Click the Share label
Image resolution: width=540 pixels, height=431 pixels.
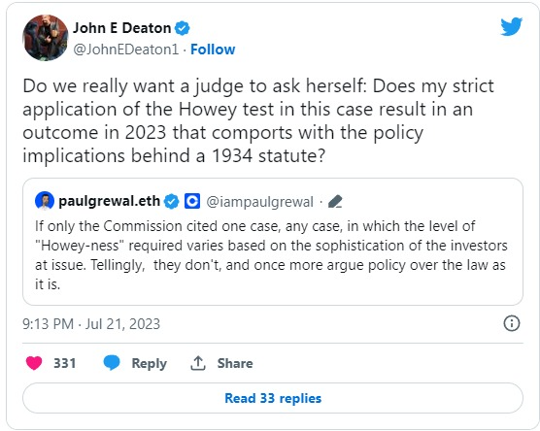pos(235,363)
